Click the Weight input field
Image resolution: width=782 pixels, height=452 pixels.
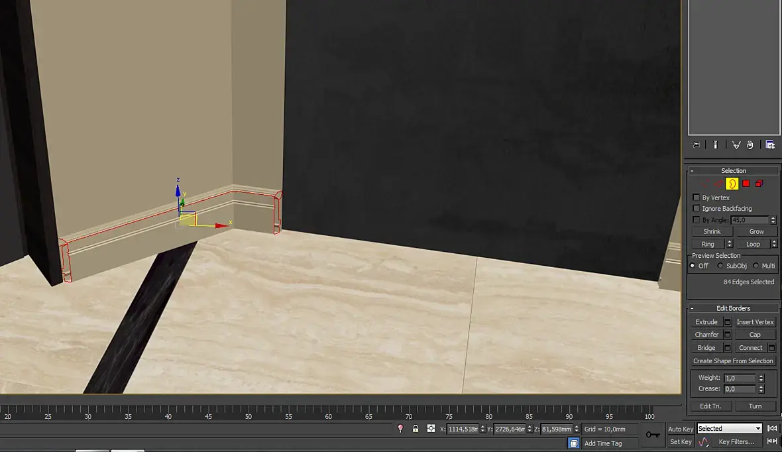[x=740, y=378]
